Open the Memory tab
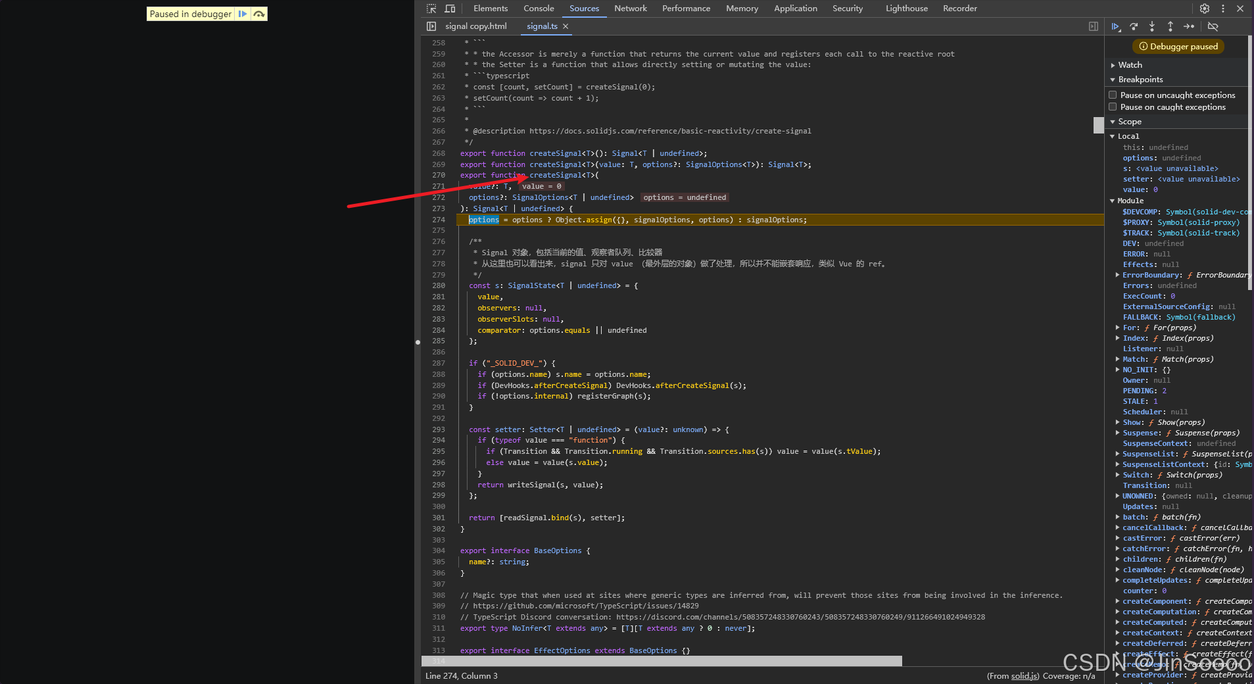This screenshot has width=1254, height=684. click(x=742, y=9)
